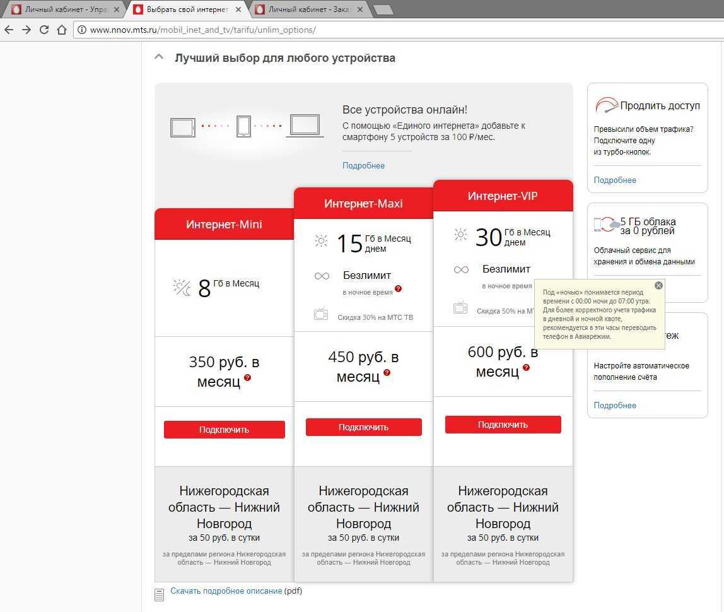
Task: Click the '350 руб. в месяц' price
Action: tap(224, 372)
